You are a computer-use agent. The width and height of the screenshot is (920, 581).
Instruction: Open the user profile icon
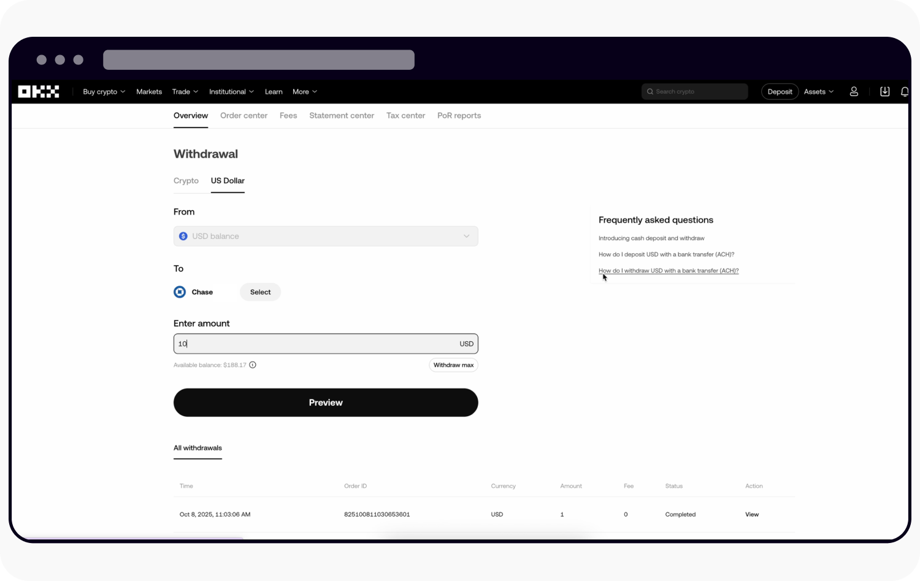click(854, 91)
